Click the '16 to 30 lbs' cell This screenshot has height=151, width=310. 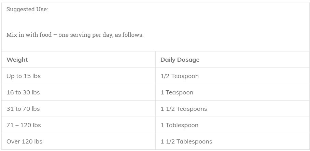point(23,92)
